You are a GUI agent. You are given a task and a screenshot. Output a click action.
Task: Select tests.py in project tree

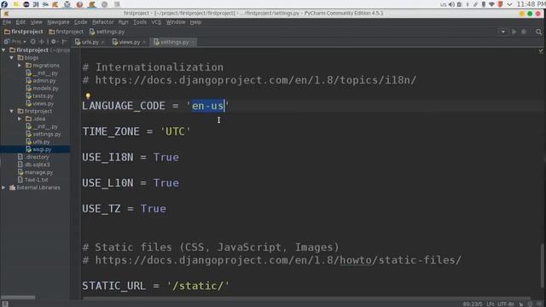click(x=40, y=96)
